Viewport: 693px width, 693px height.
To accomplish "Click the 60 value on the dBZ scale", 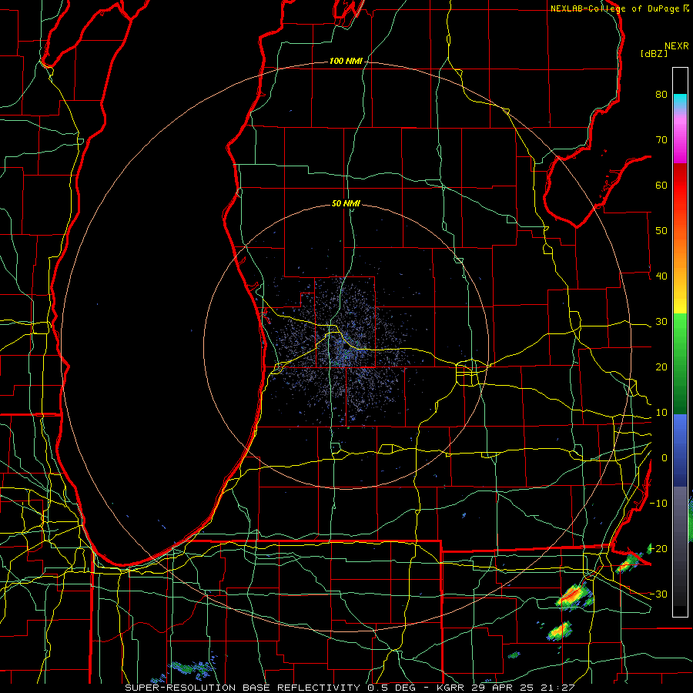I will click(661, 185).
